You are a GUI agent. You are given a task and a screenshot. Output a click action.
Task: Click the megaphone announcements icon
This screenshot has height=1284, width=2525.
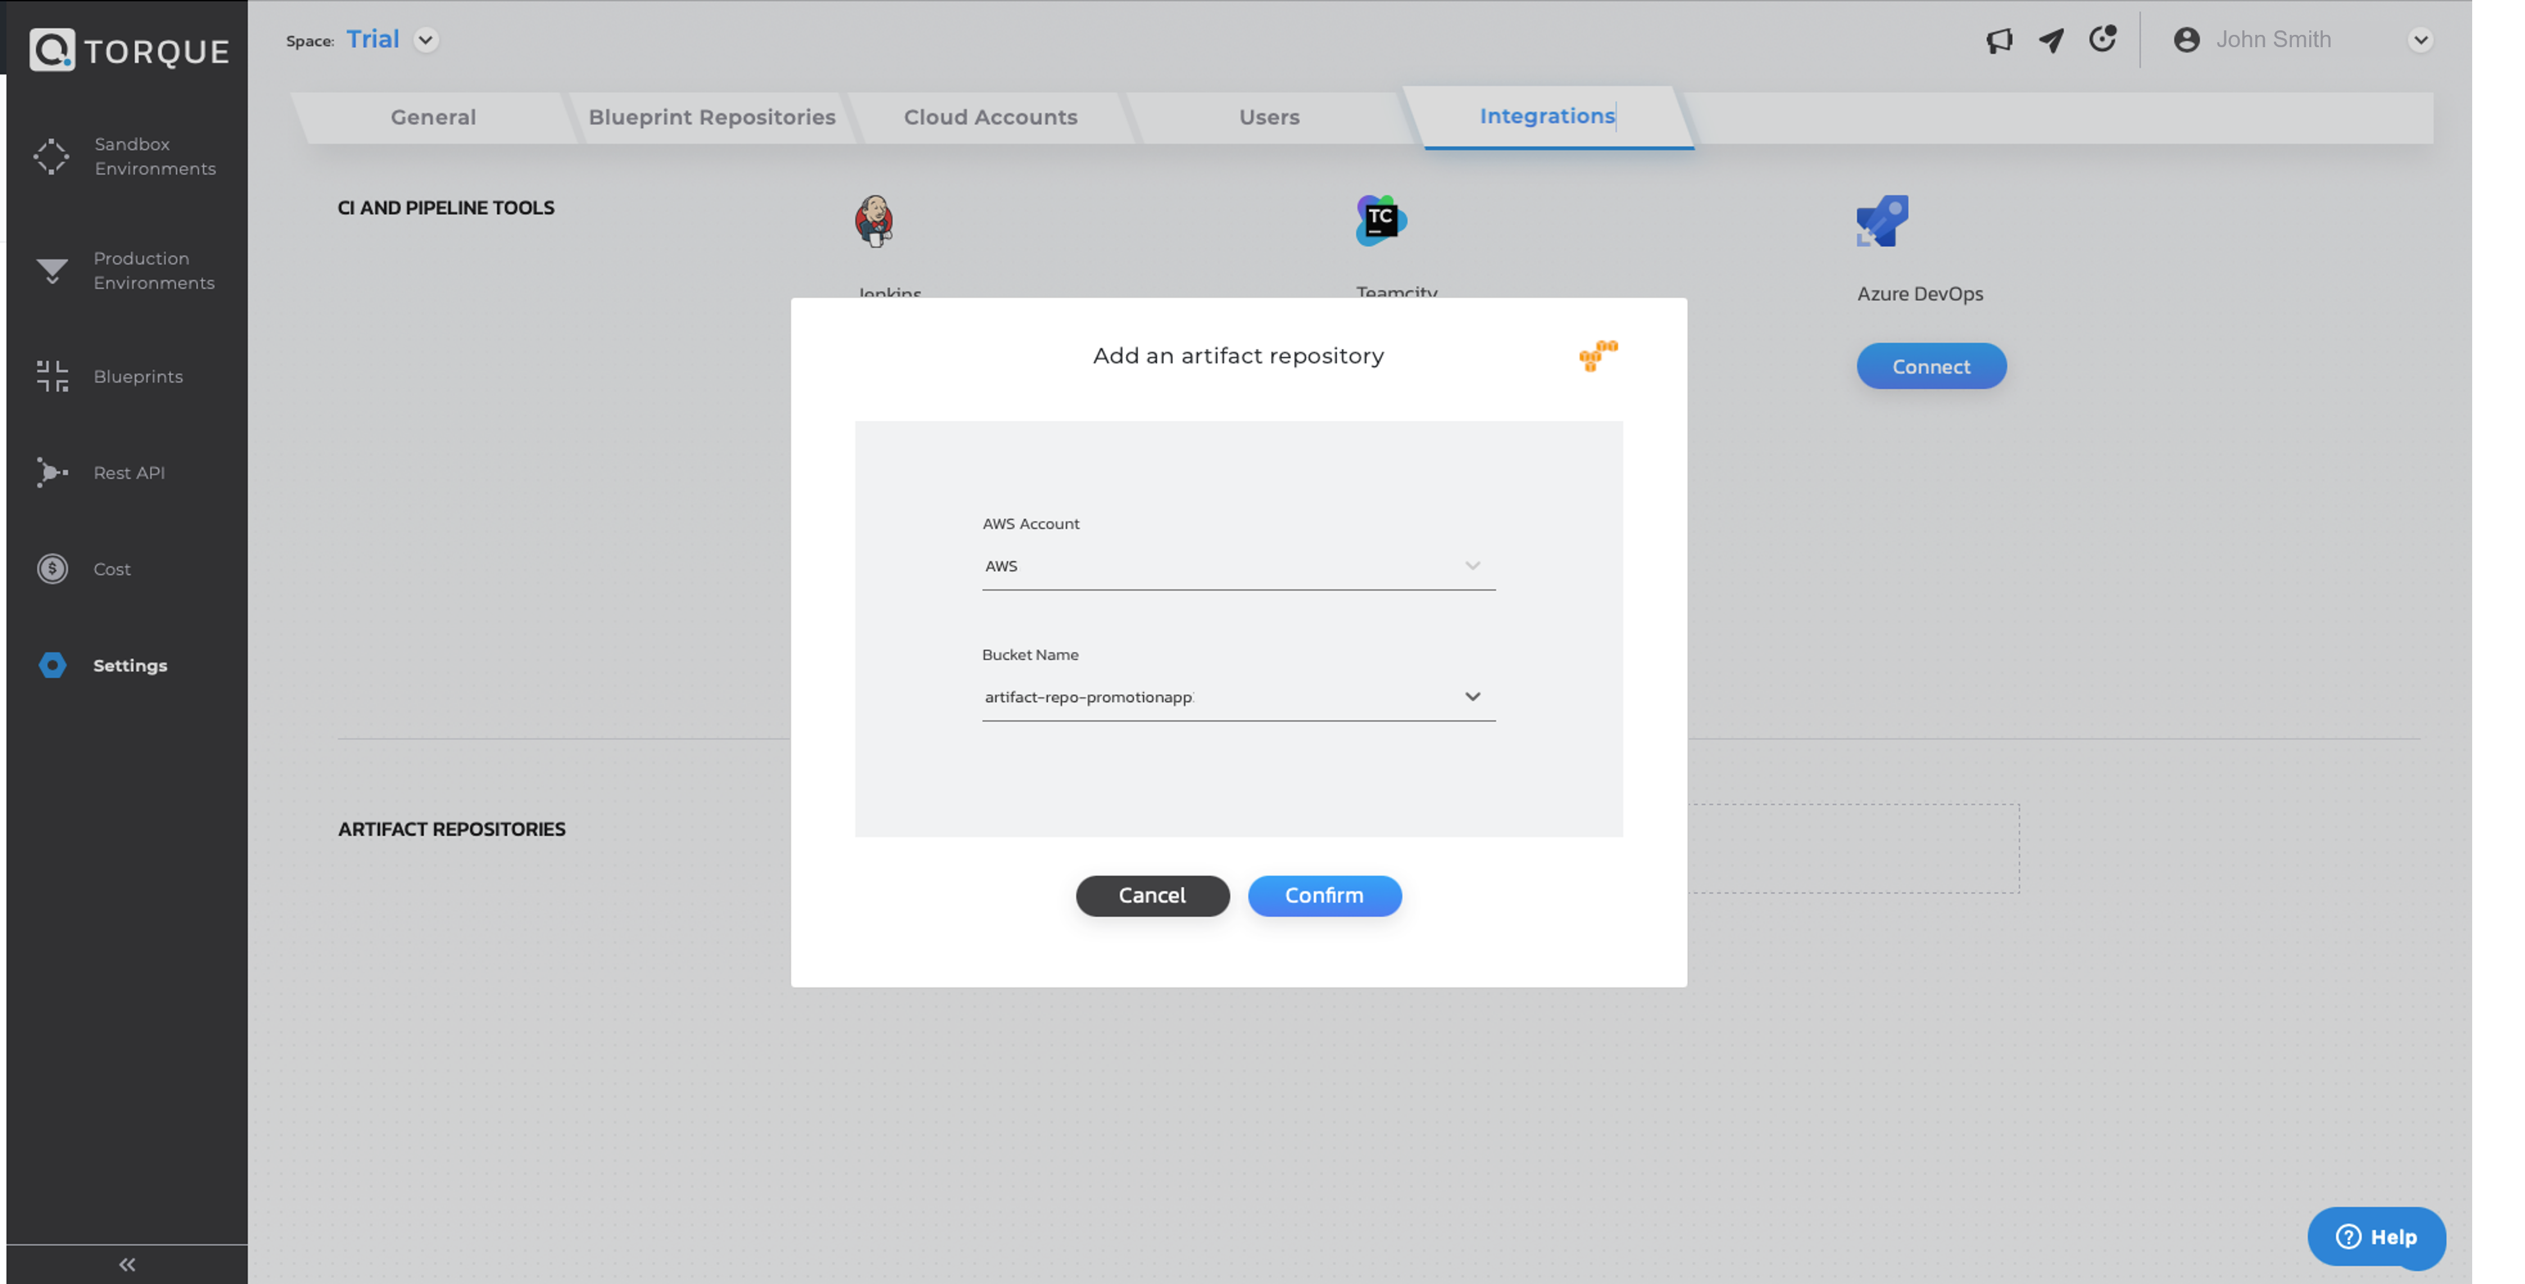point(1999,40)
